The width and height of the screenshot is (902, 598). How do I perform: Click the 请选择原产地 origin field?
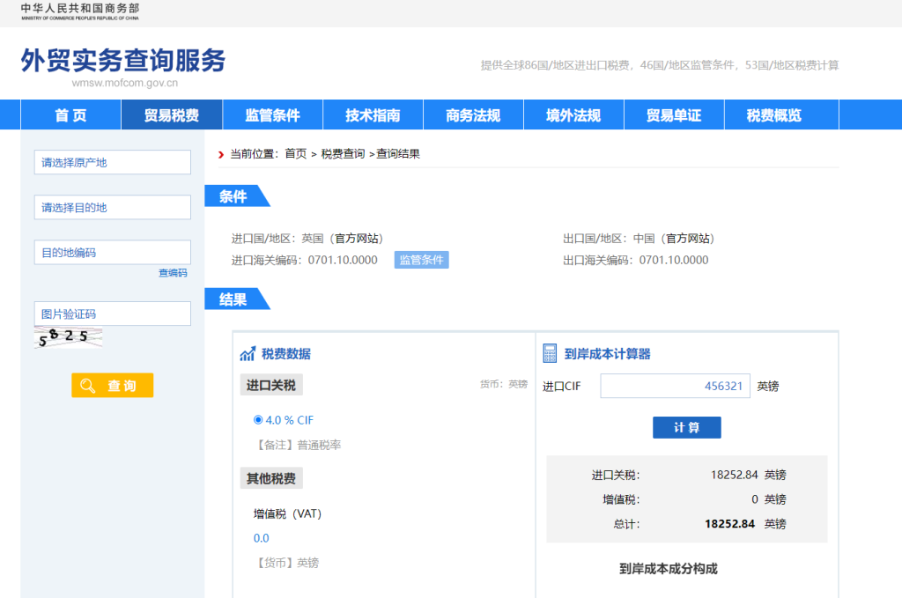pyautogui.click(x=112, y=162)
